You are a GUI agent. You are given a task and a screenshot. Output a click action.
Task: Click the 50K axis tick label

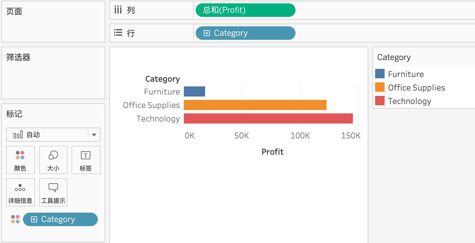242,136
